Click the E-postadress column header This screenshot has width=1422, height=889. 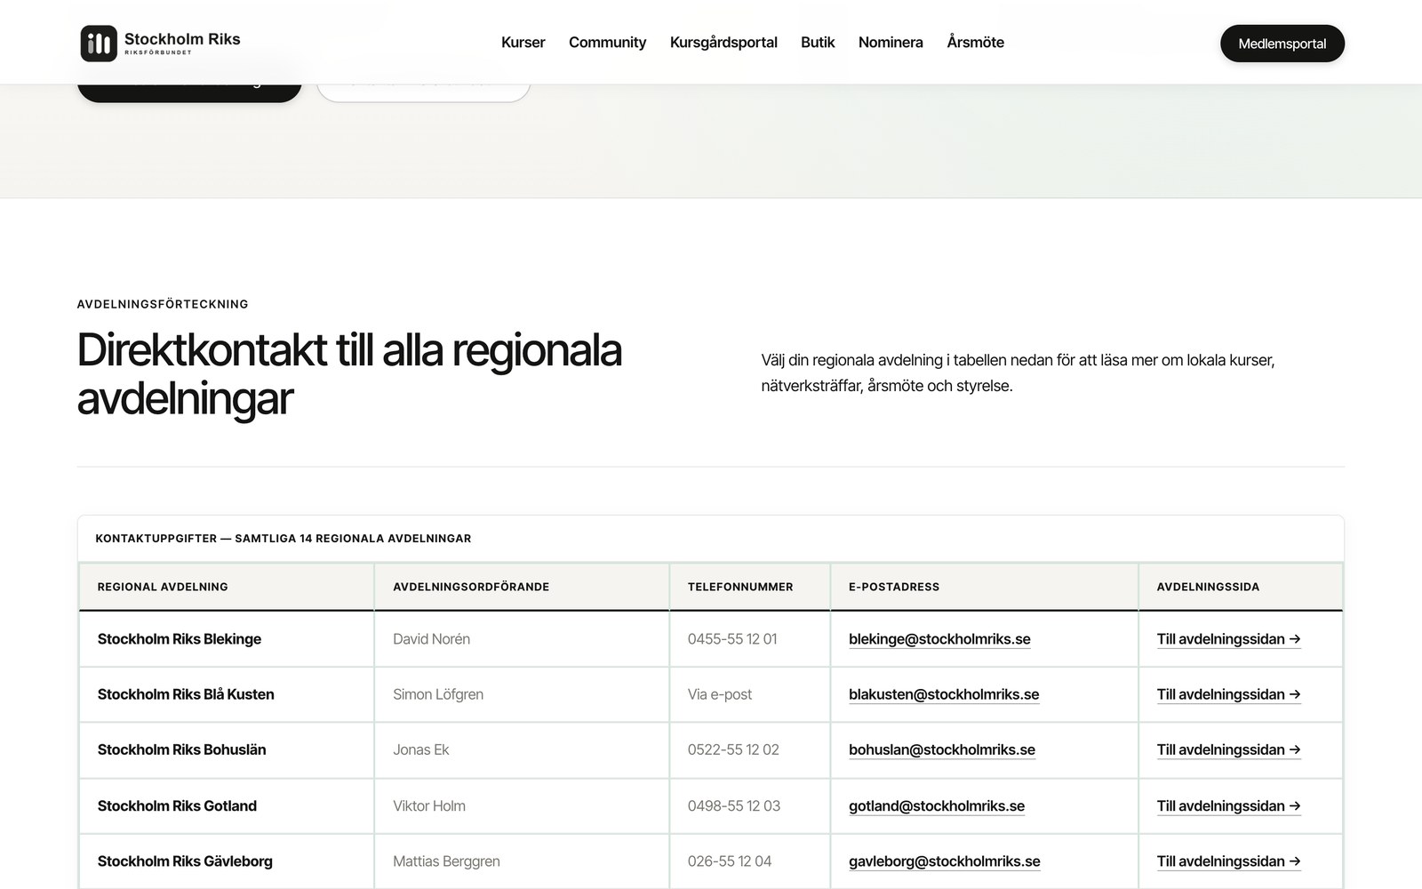(x=985, y=587)
